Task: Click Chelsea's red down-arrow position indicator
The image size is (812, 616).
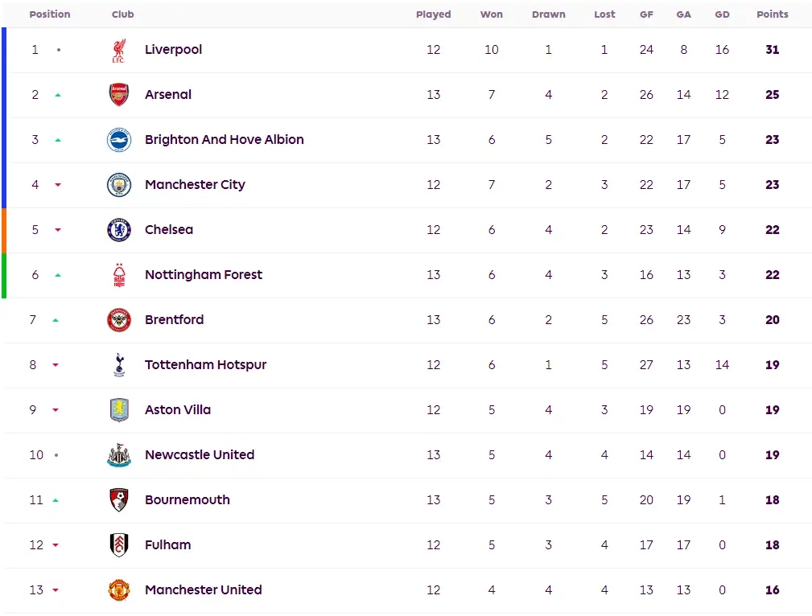Action: point(58,230)
